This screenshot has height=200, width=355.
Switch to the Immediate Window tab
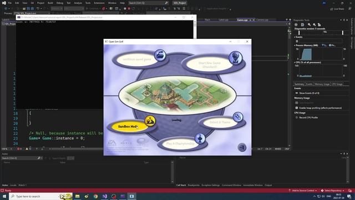tap(253, 185)
